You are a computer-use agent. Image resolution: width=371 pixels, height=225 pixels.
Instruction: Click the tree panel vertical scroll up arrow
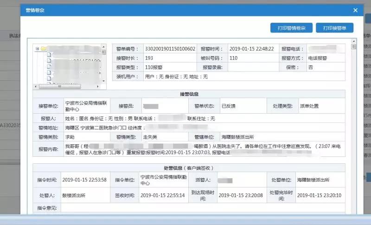point(103,46)
